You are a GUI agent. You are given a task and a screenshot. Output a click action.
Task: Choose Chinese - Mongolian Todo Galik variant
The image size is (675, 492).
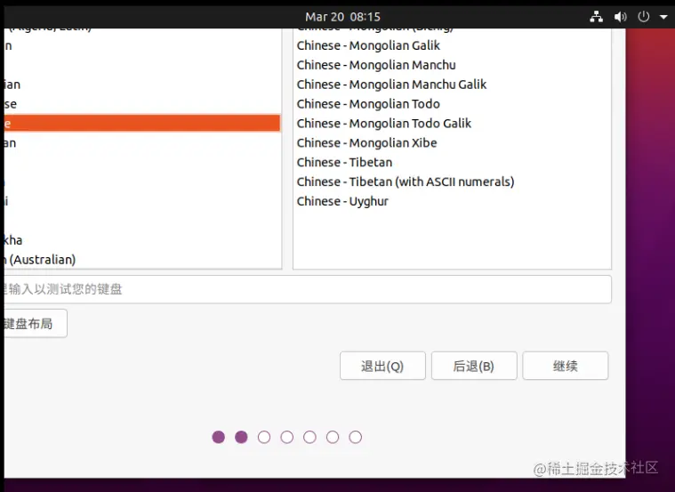pos(384,123)
